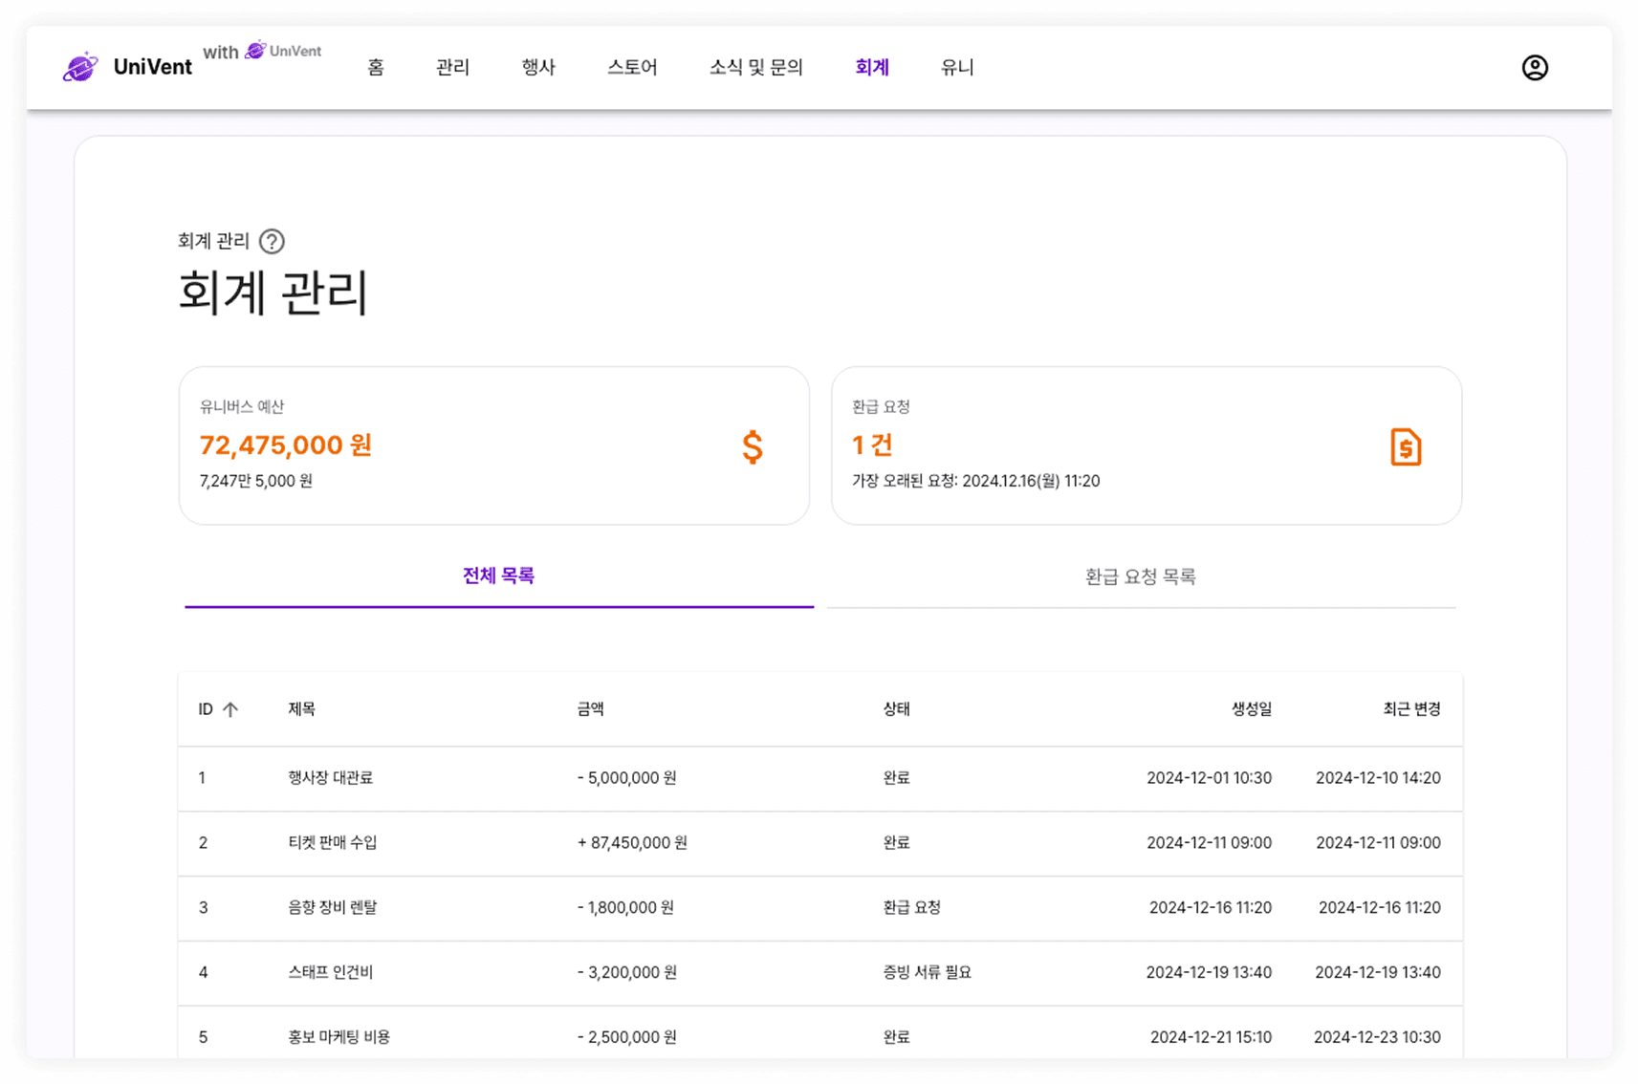Click the + 87,450,000 원 amount cell
The height and width of the screenshot is (1084, 1638).
[632, 843]
